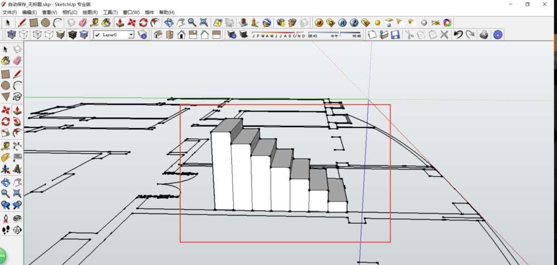Select the Orbit tool in the top toolbar
The height and width of the screenshot is (265, 557).
[169, 23]
